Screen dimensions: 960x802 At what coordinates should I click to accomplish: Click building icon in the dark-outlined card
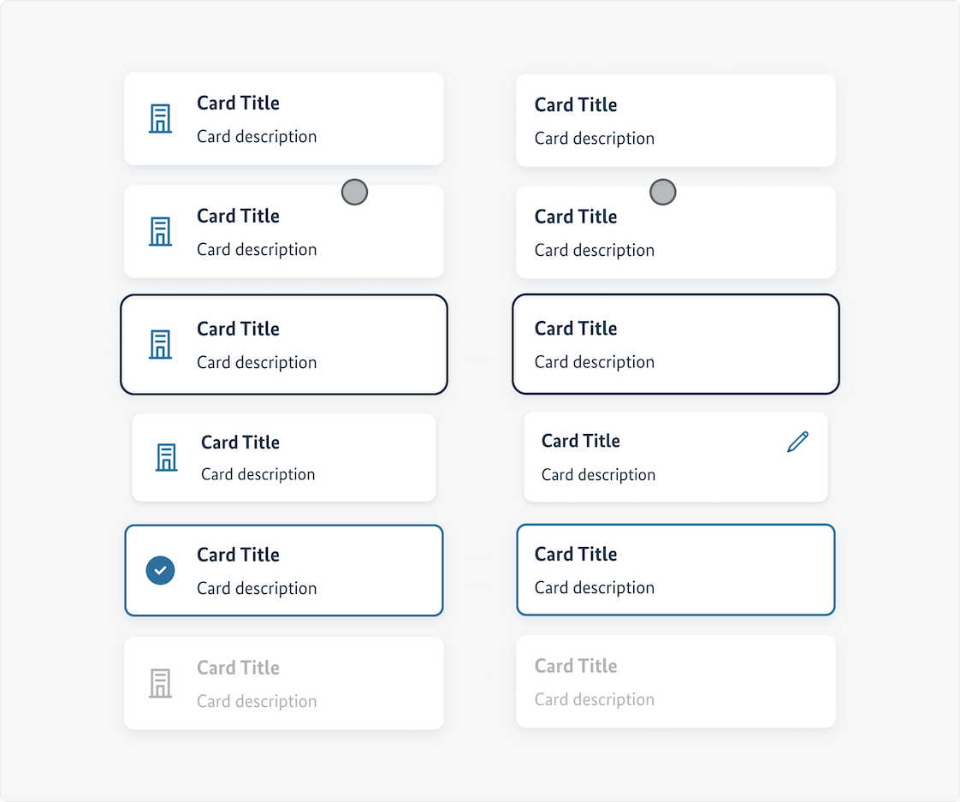tap(160, 344)
